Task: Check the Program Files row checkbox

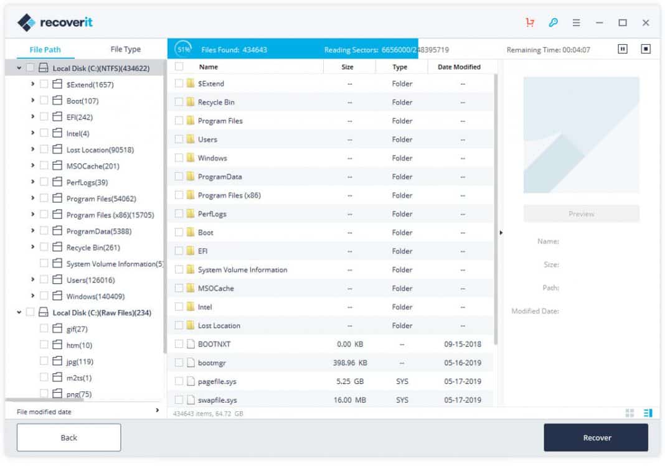Action: click(x=179, y=120)
